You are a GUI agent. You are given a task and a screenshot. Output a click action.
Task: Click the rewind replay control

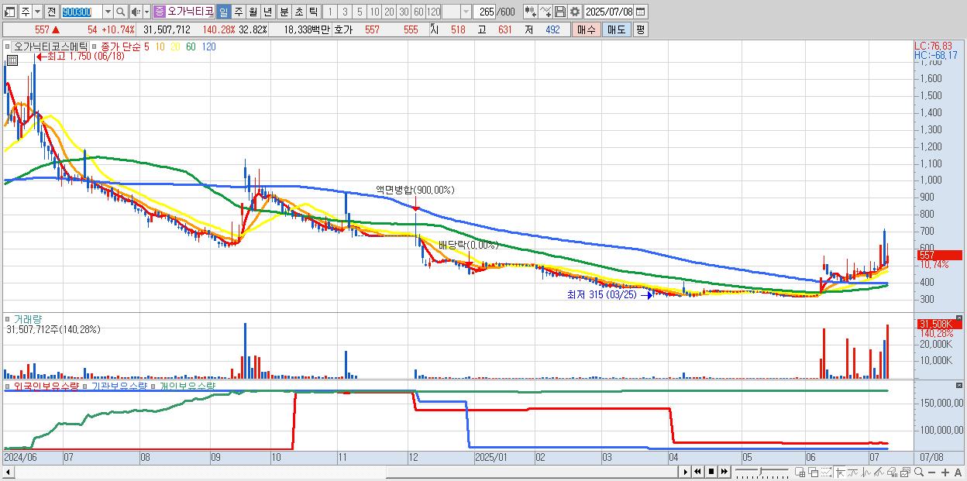coord(697,472)
